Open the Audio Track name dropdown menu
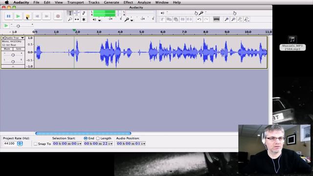 (x=22, y=38)
